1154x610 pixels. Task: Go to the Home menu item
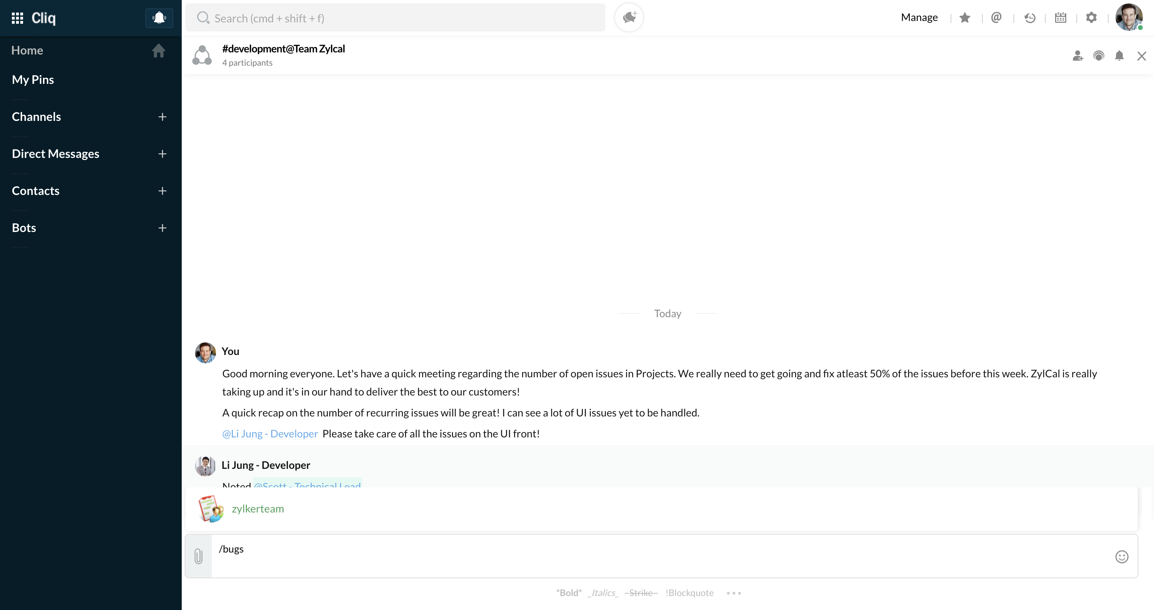coord(27,51)
